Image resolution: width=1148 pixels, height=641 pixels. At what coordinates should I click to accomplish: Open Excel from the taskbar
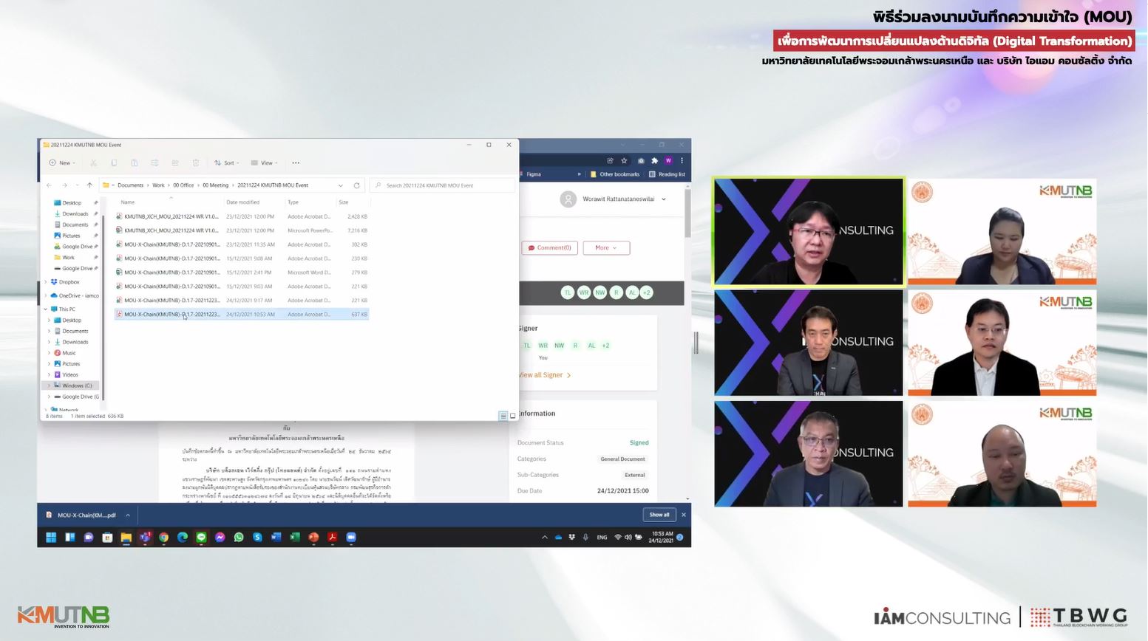click(x=295, y=538)
